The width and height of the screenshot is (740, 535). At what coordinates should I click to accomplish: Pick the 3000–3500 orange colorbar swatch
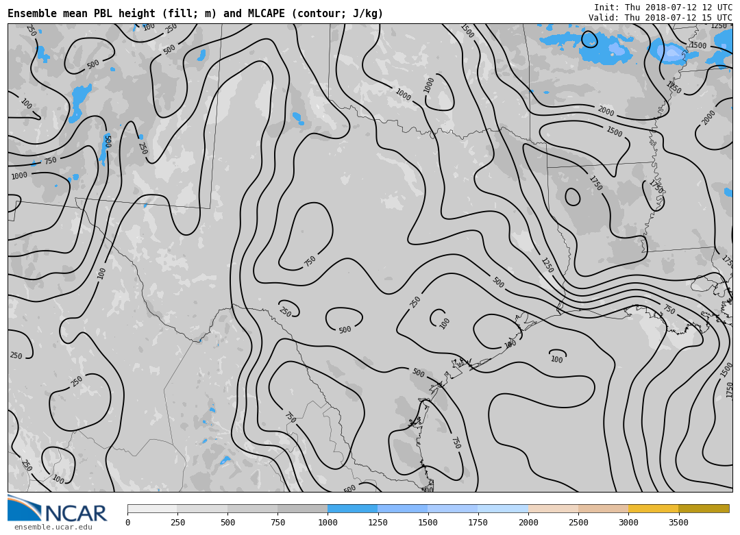point(653,508)
